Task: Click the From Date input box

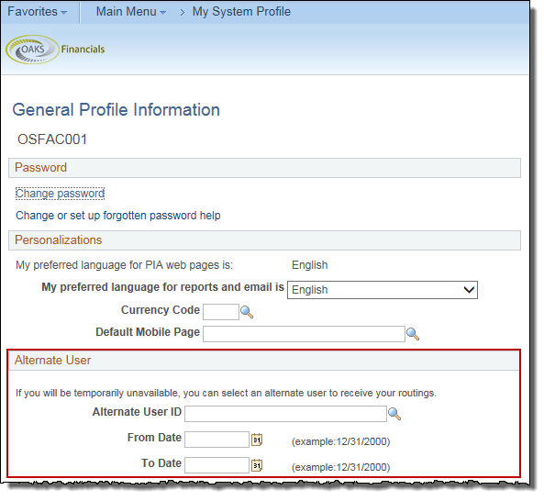Action: point(216,440)
